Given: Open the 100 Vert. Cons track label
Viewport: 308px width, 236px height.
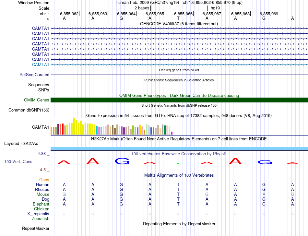Looking at the screenshot, I should (x=18, y=161).
